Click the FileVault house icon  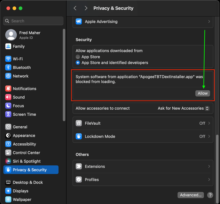point(79,123)
